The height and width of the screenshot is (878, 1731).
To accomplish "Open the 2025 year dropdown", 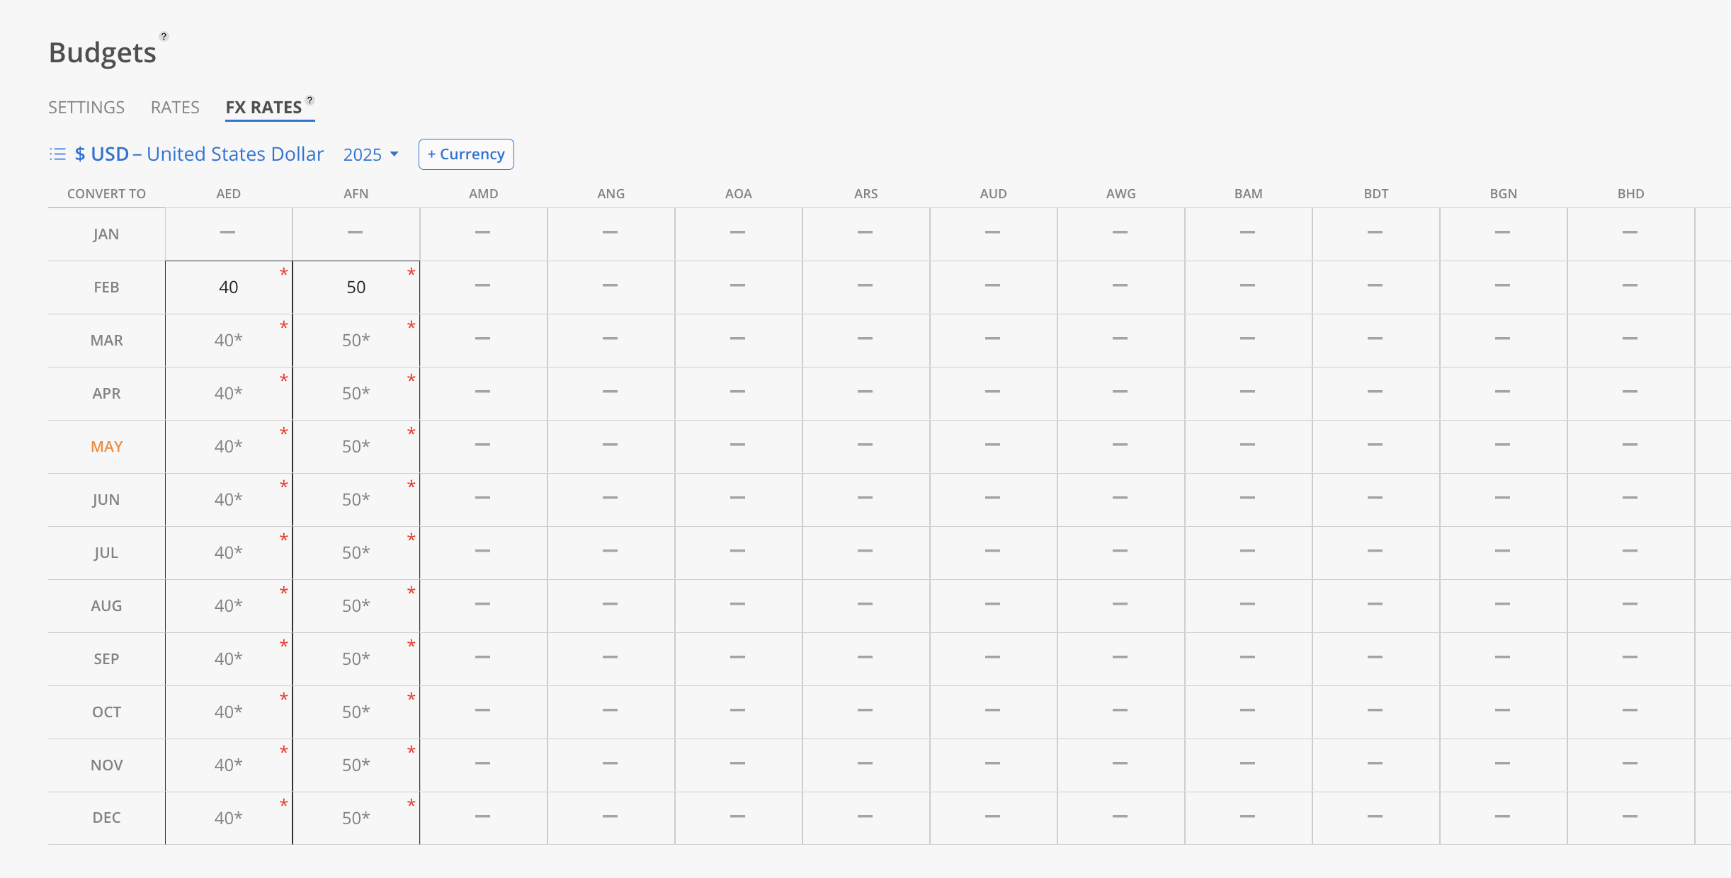I will coord(370,154).
